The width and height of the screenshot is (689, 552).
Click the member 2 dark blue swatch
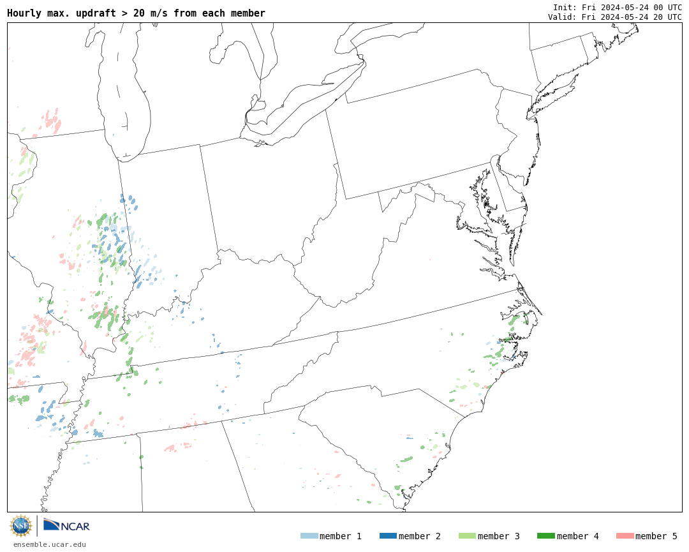[x=388, y=536]
